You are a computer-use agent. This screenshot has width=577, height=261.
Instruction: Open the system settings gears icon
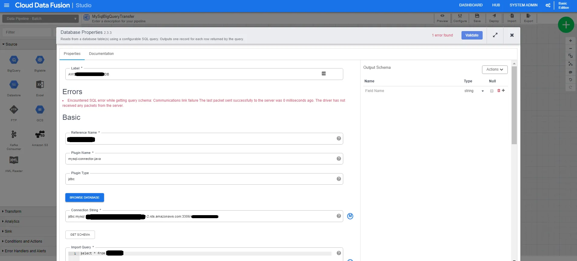point(548,5)
